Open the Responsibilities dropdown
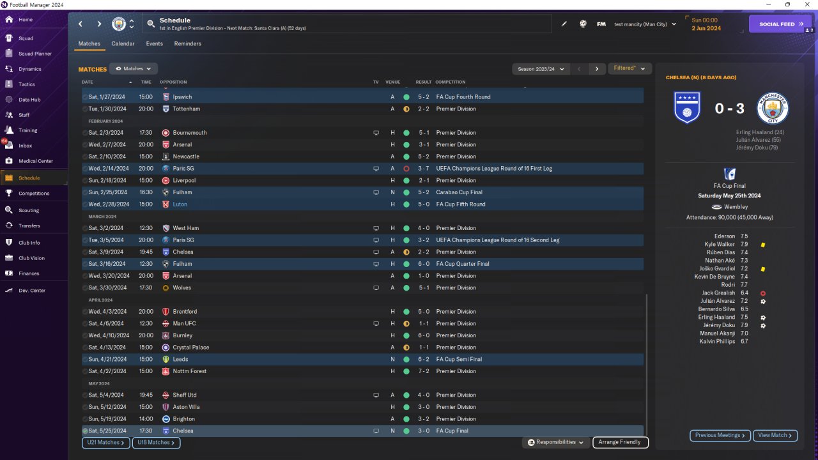The height and width of the screenshot is (460, 818). tap(555, 442)
